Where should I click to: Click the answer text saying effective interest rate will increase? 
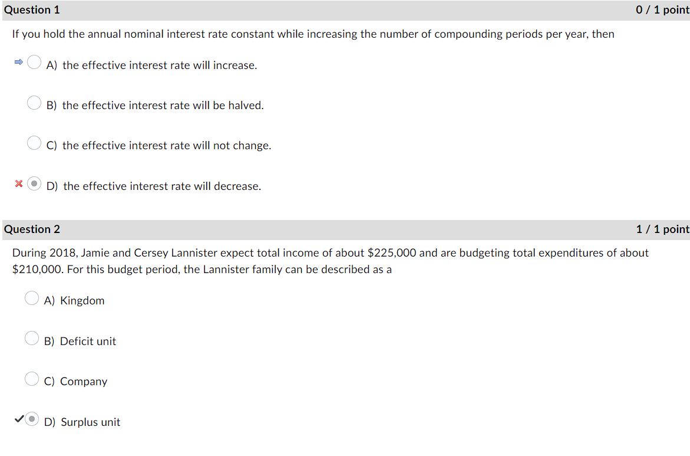click(x=159, y=65)
